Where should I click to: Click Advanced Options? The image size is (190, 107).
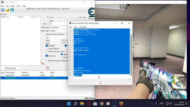pyautogui.click(x=8, y=98)
